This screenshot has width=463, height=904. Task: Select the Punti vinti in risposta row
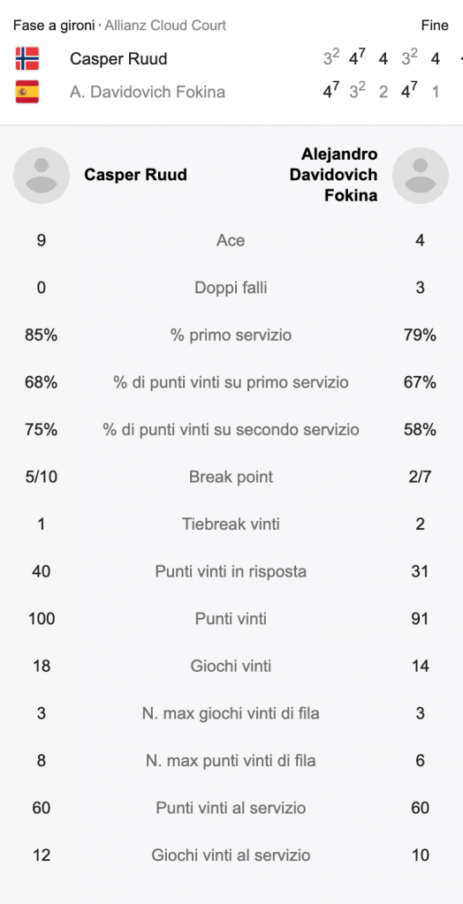click(x=231, y=571)
